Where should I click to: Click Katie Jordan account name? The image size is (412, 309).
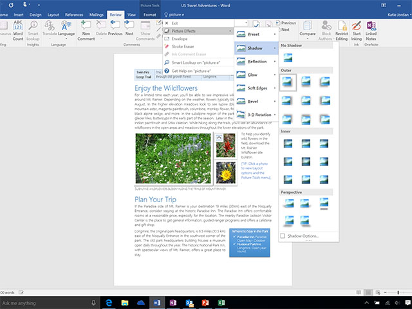(398, 15)
